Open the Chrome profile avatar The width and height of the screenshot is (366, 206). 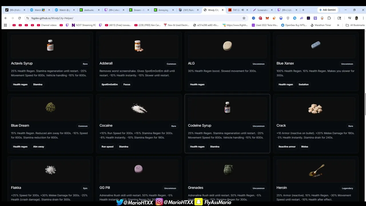click(x=356, y=18)
